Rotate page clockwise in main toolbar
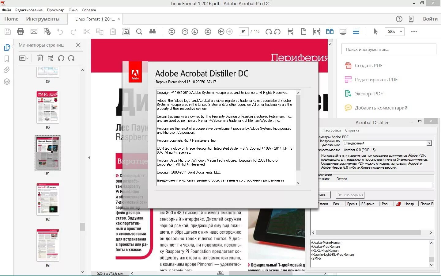This screenshot has width=441, height=276. [269, 31]
